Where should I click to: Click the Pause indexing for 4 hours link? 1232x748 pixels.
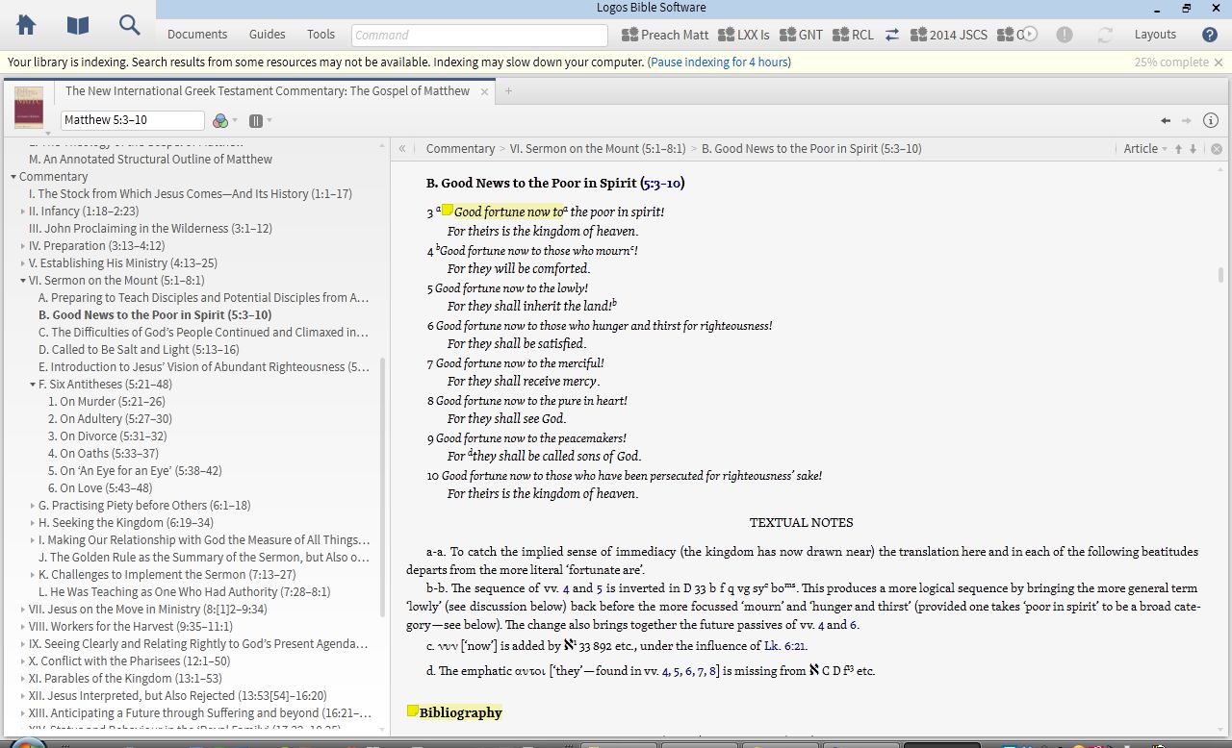pyautogui.click(x=719, y=62)
